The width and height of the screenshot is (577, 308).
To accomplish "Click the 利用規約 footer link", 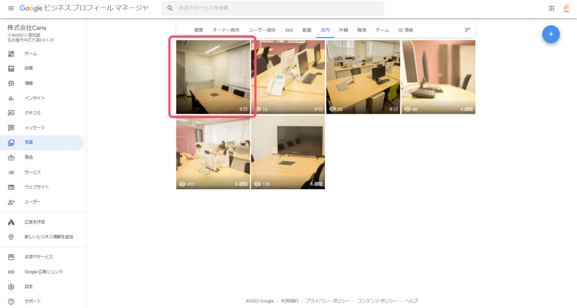I will click(290, 301).
